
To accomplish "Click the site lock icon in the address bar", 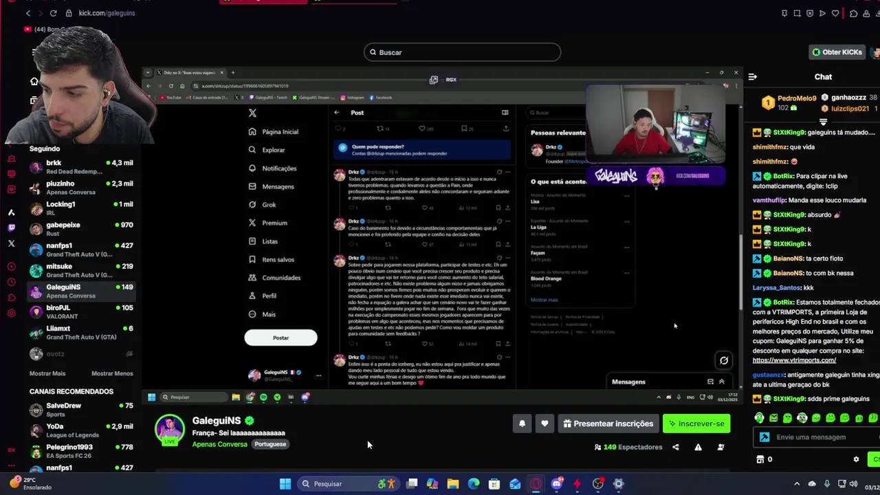I will click(x=69, y=13).
